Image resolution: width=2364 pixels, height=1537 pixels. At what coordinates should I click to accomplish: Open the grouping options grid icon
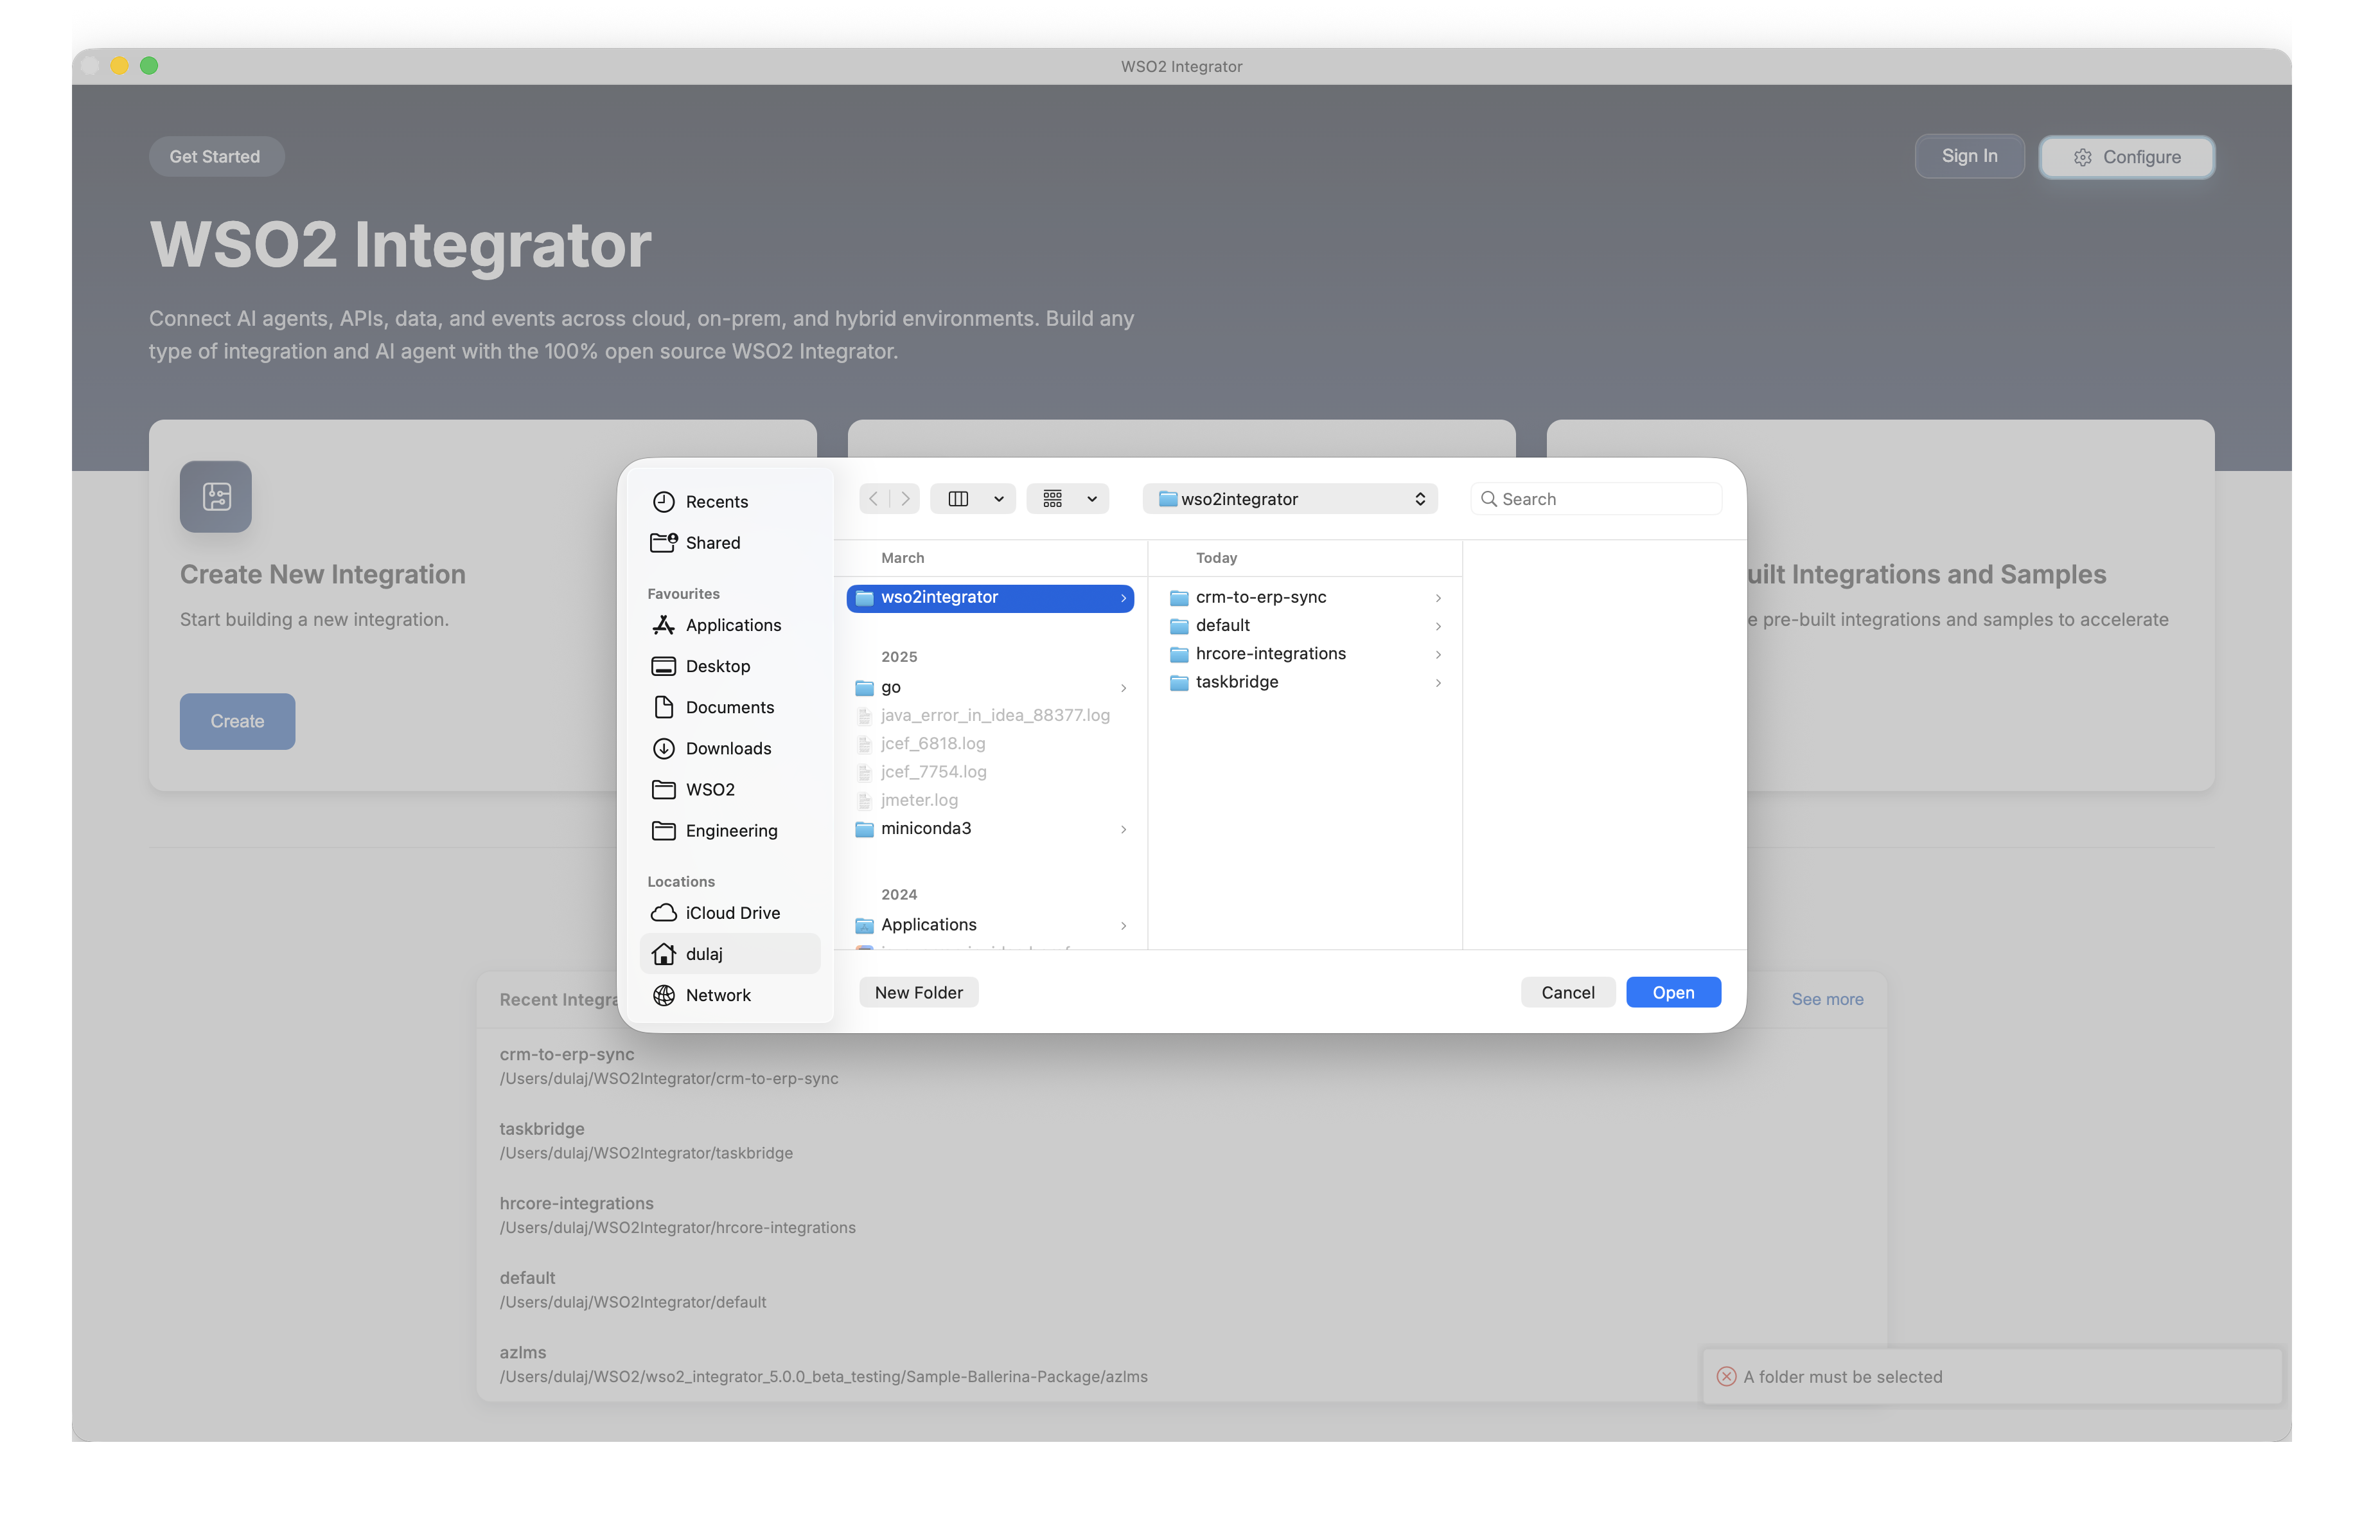click(1053, 499)
